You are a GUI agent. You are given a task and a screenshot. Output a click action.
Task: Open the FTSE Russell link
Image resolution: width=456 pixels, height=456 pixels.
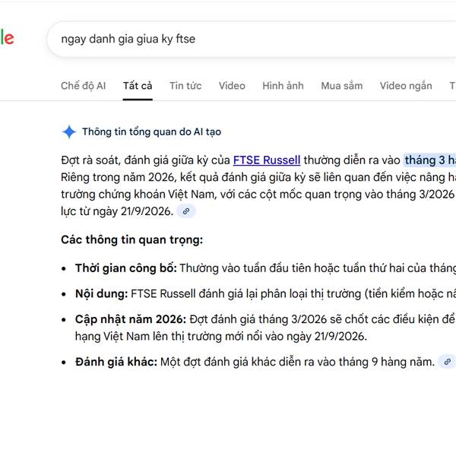coord(267,160)
